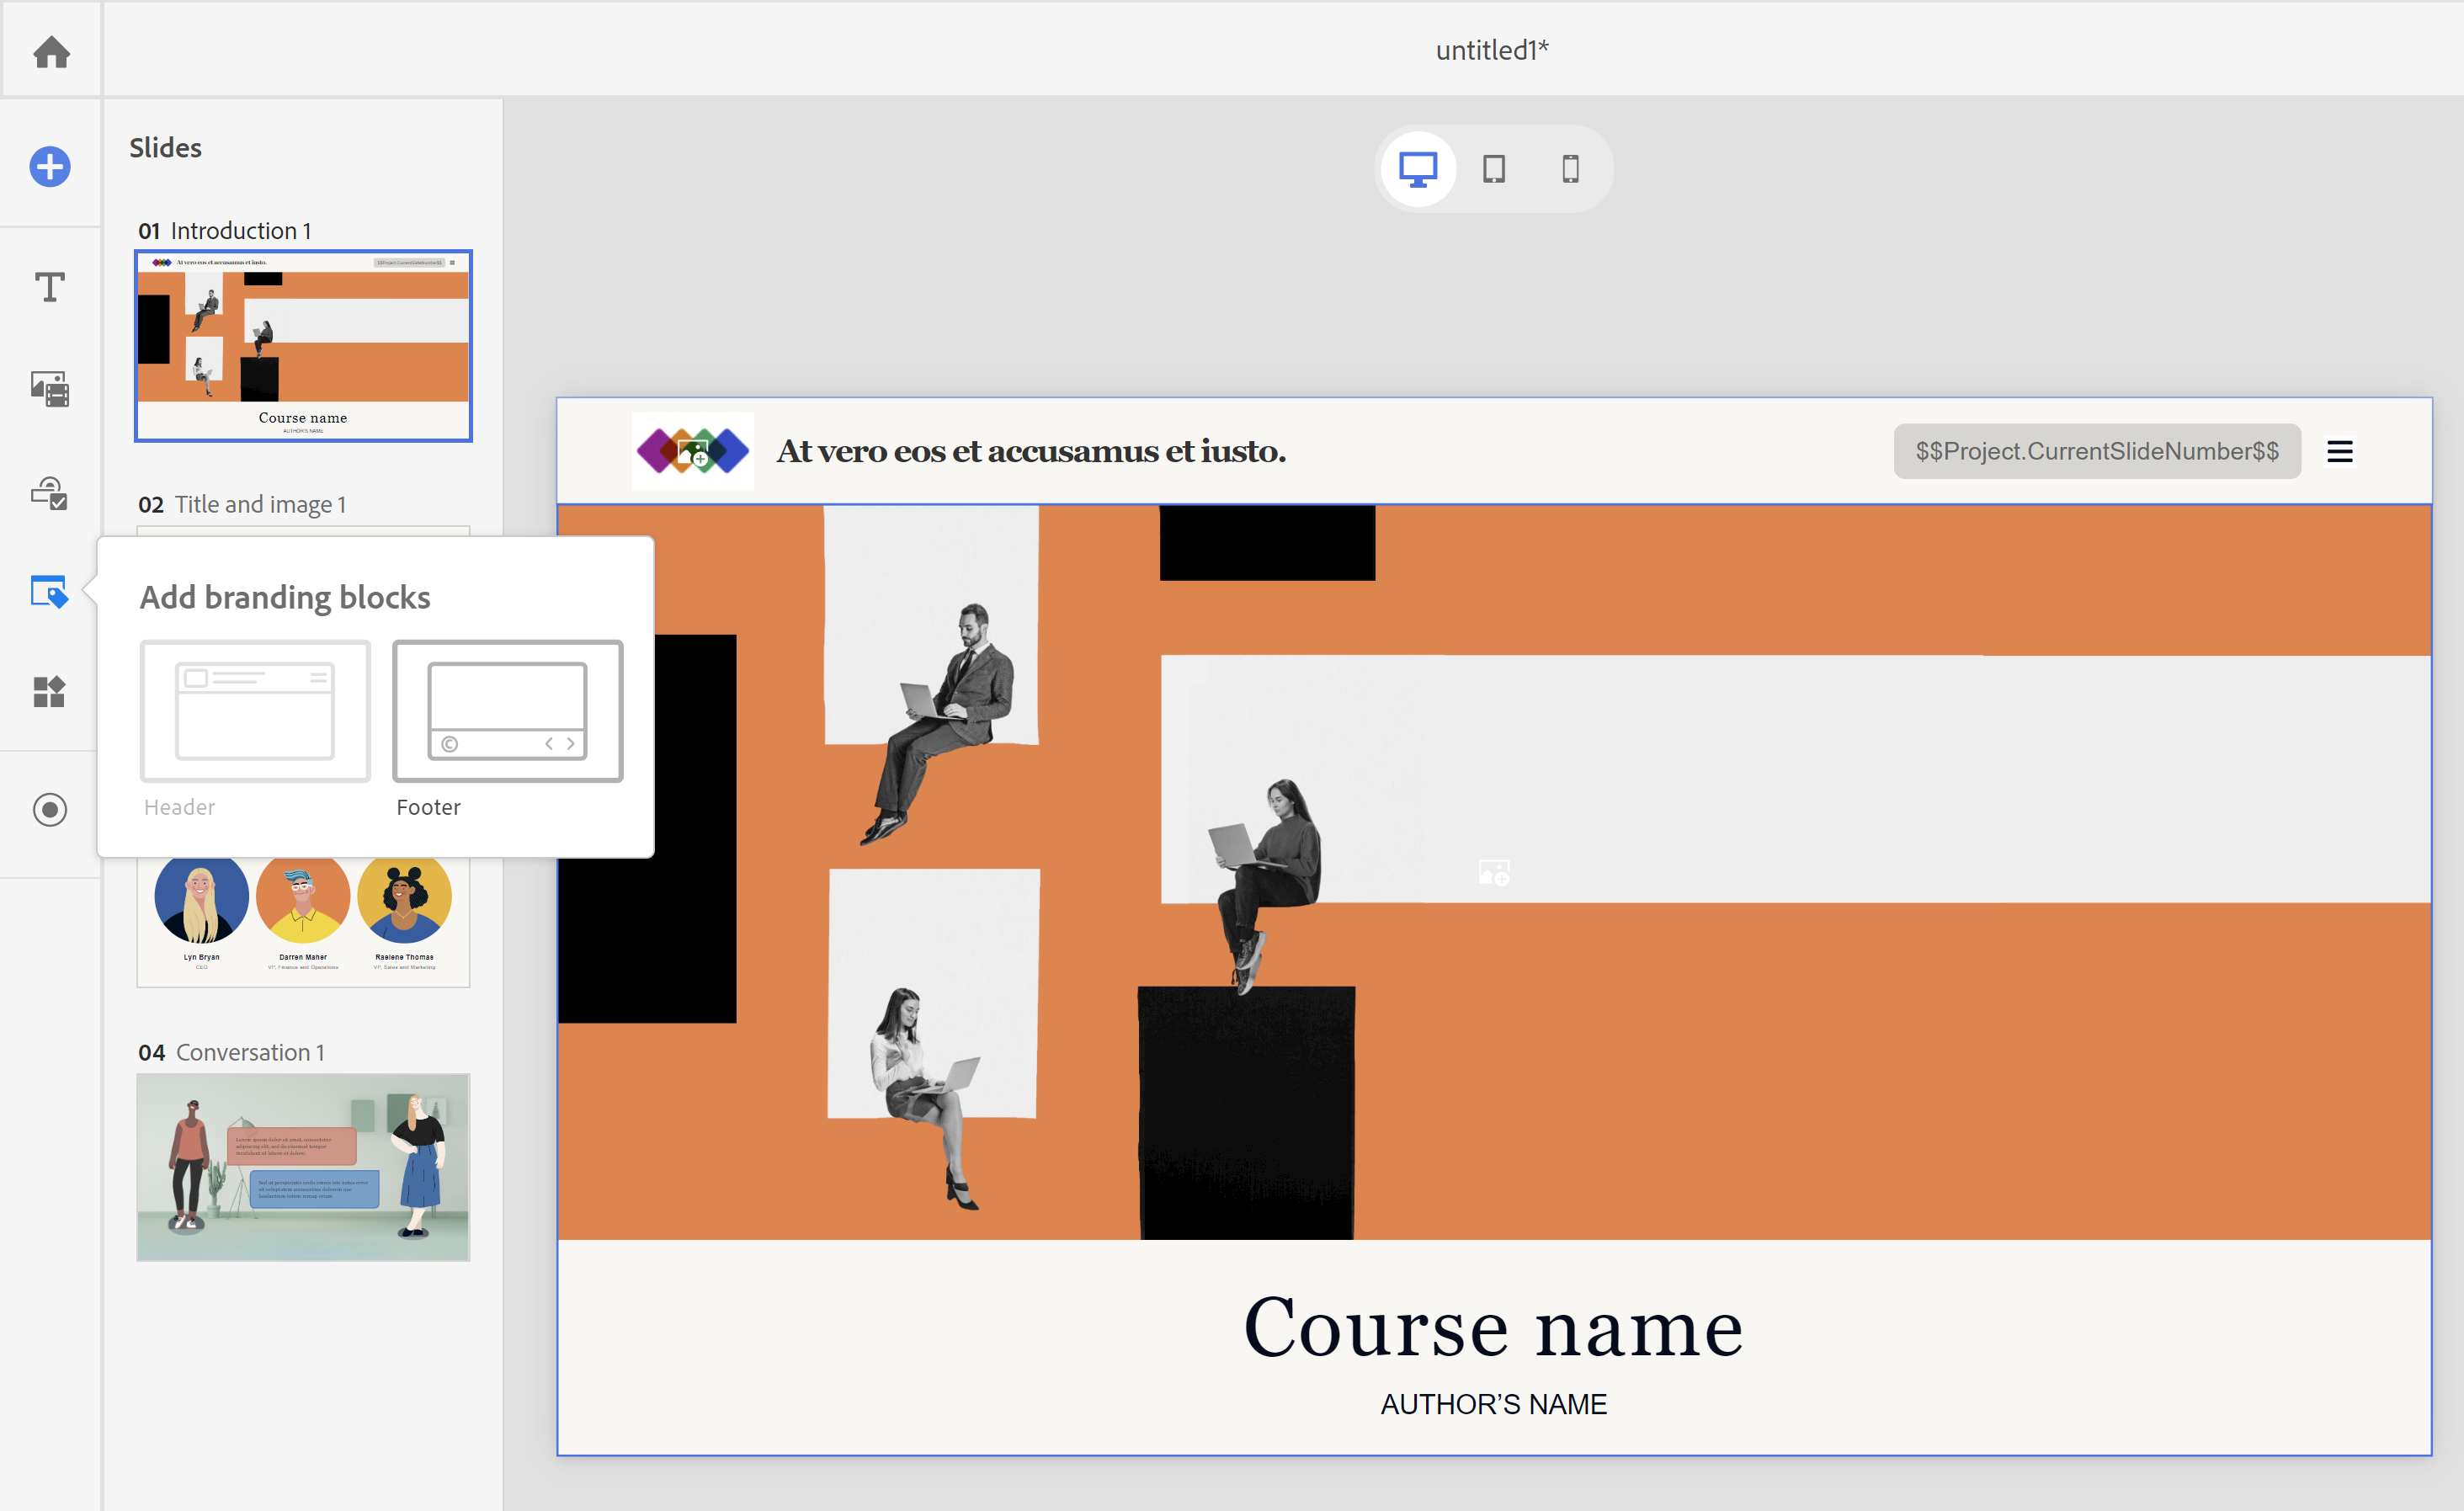The height and width of the screenshot is (1511, 2464).
Task: Open the Widgets panel
Action: coord(48,691)
